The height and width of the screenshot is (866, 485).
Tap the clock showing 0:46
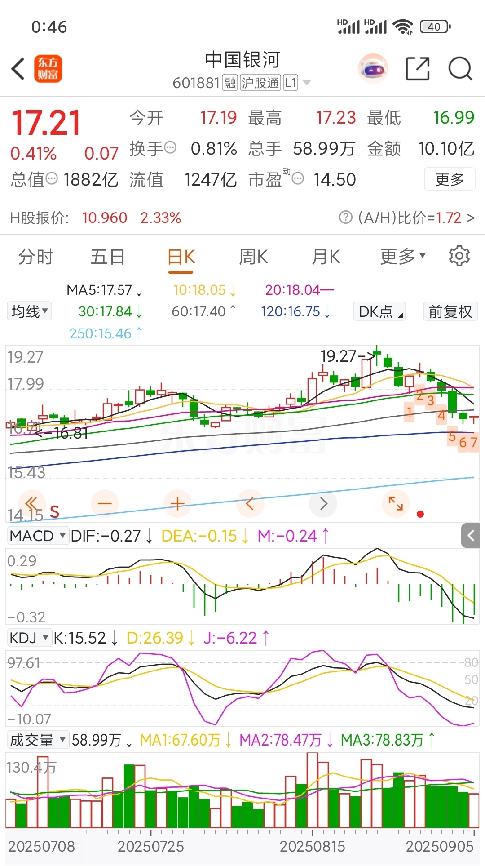(x=49, y=27)
